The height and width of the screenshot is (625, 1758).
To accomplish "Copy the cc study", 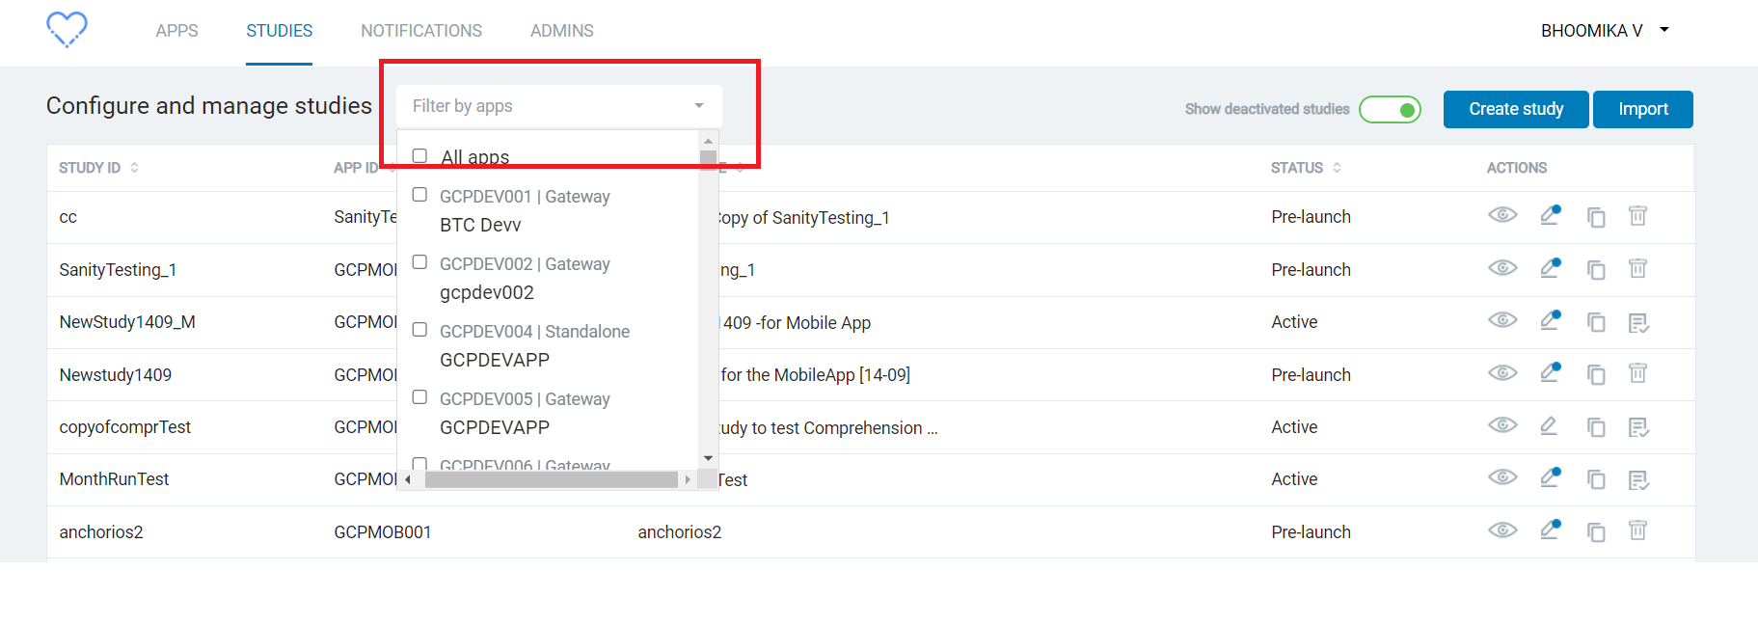I will tap(1596, 217).
